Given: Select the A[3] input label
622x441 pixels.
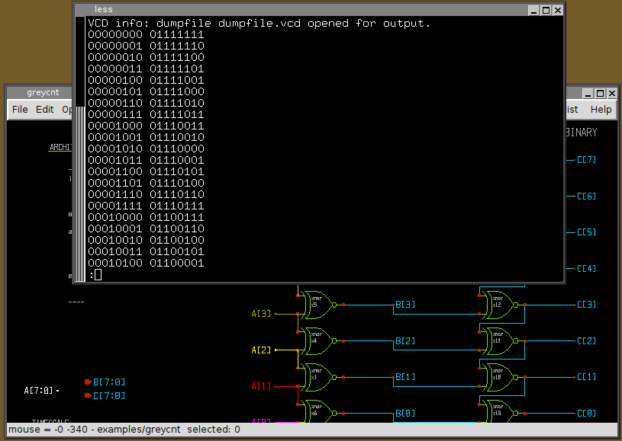Looking at the screenshot, I should coord(261,313).
